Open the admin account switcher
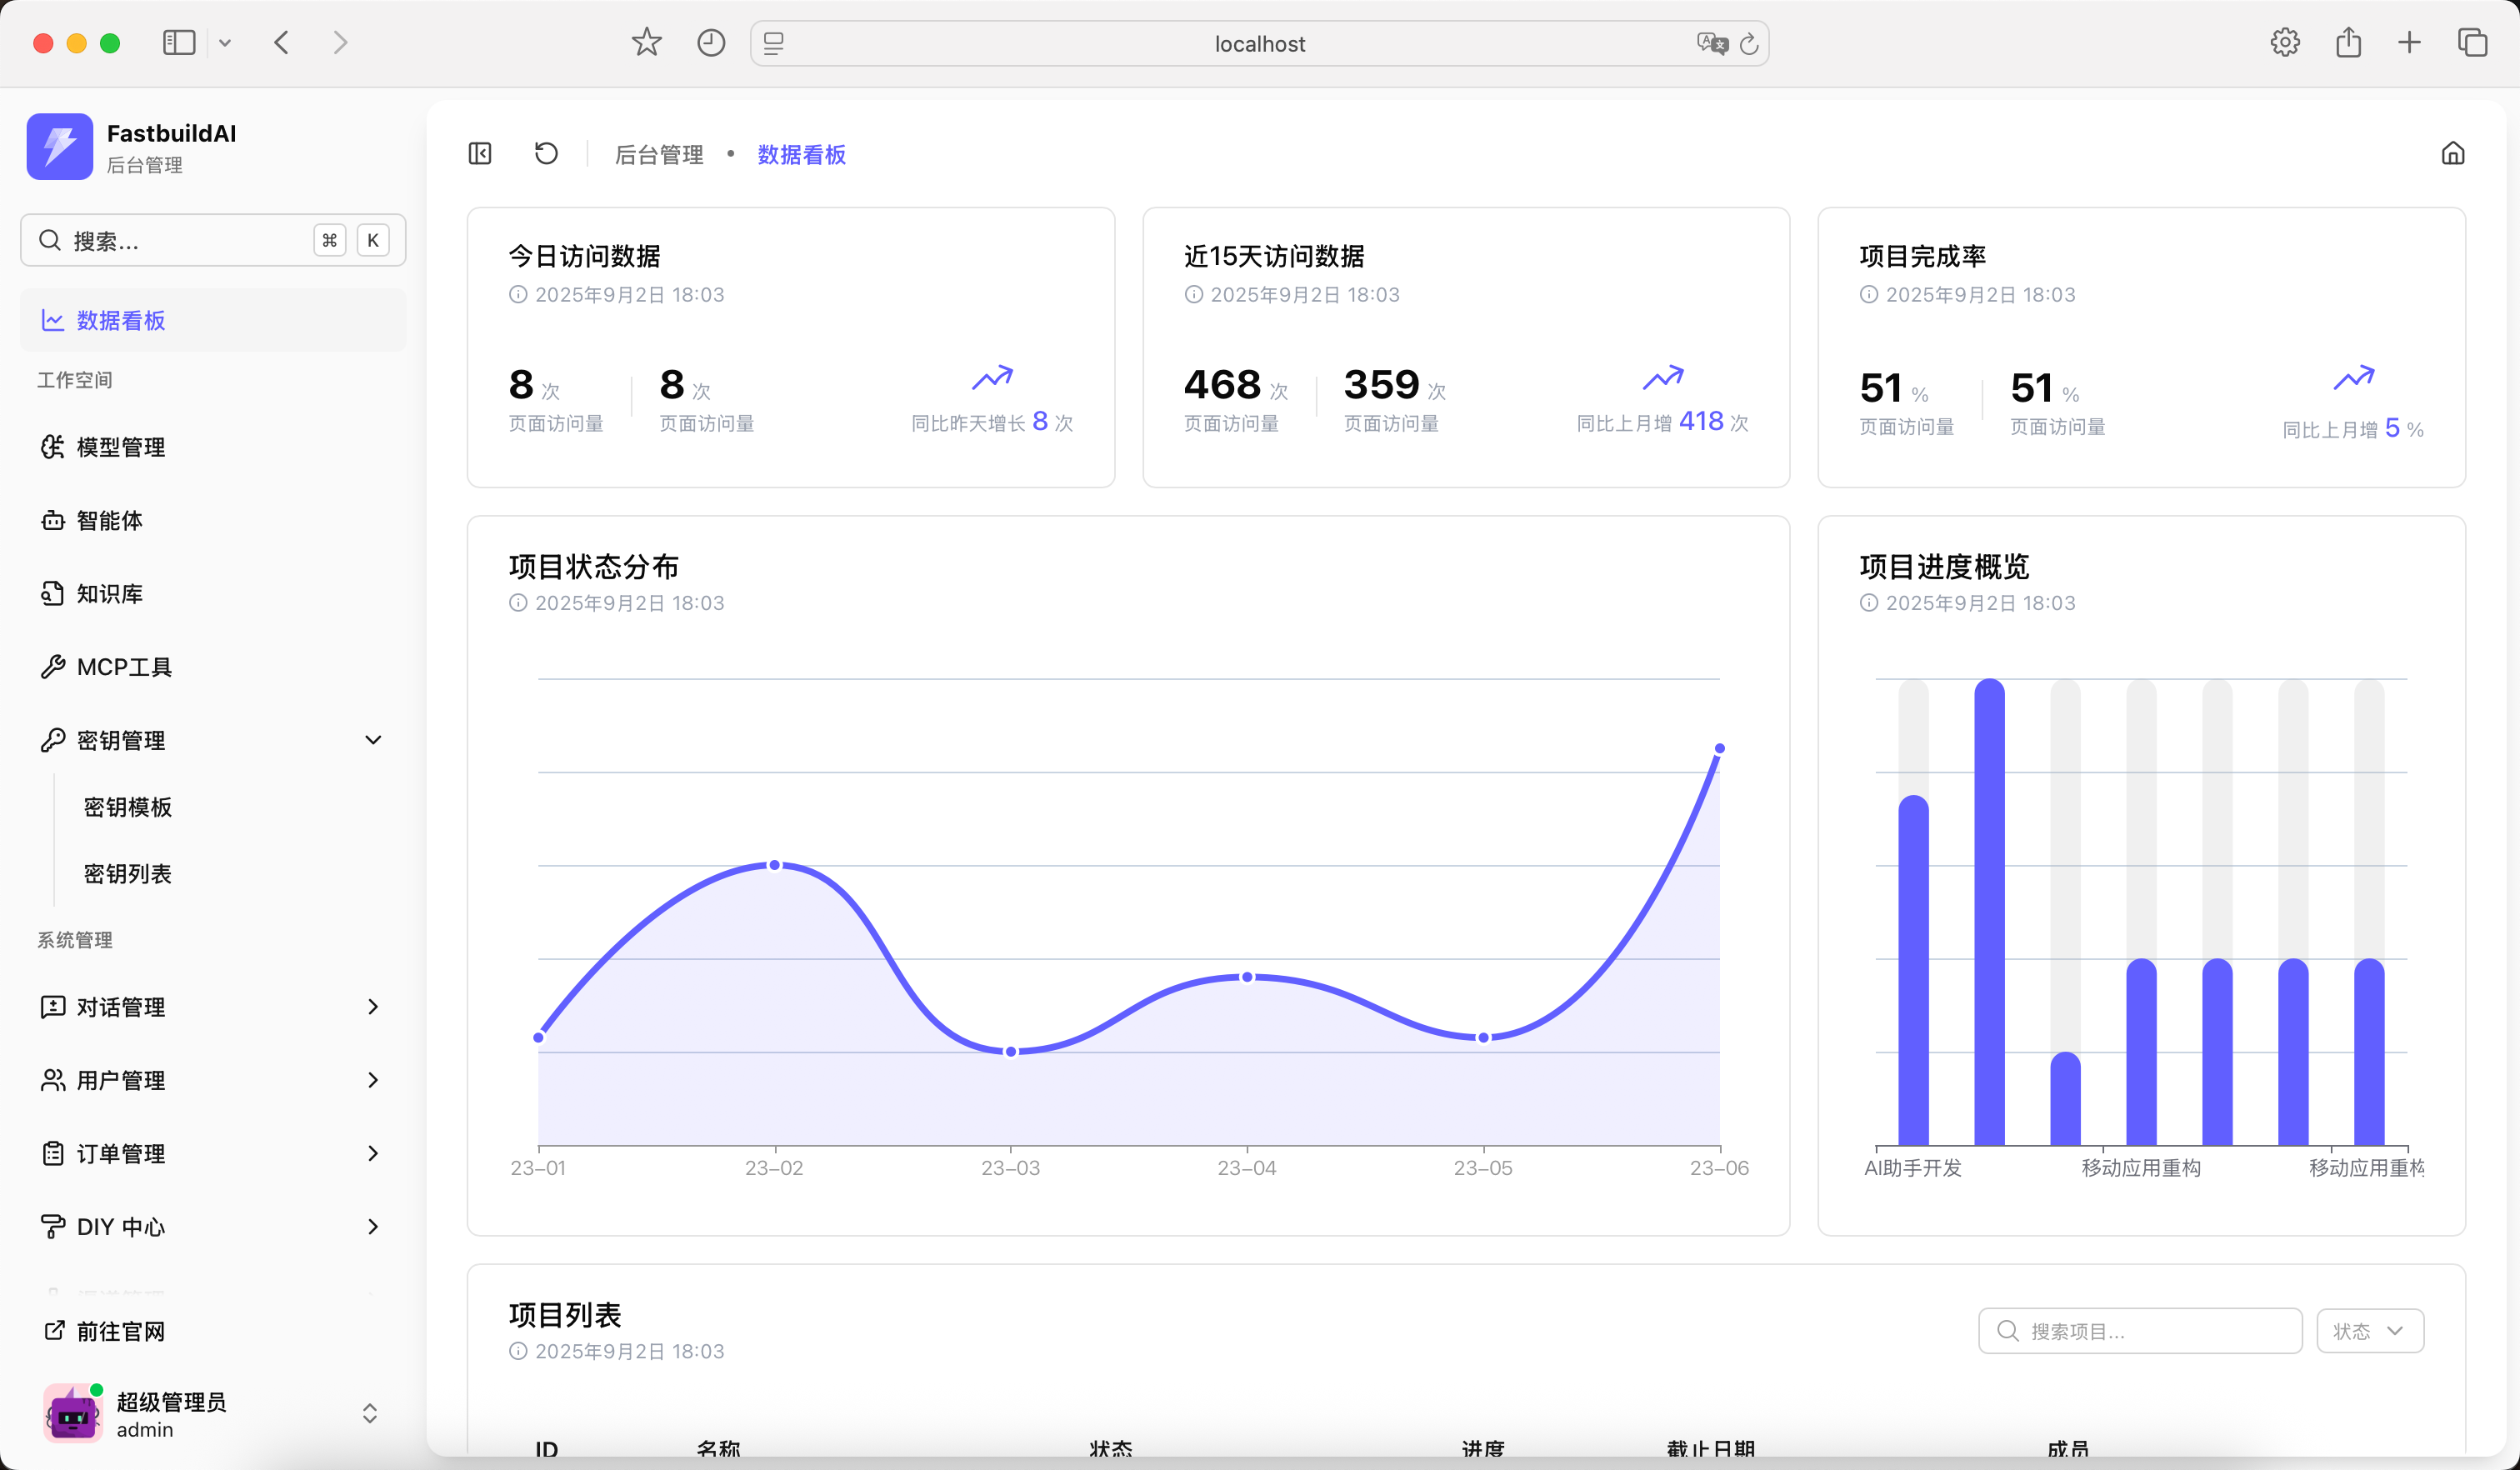 369,1413
